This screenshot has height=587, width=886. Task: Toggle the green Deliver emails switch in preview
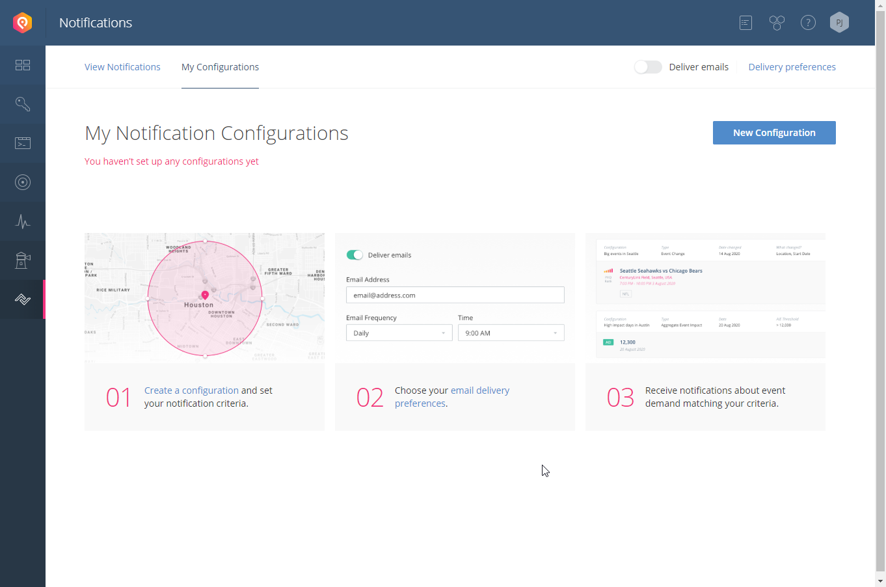355,255
